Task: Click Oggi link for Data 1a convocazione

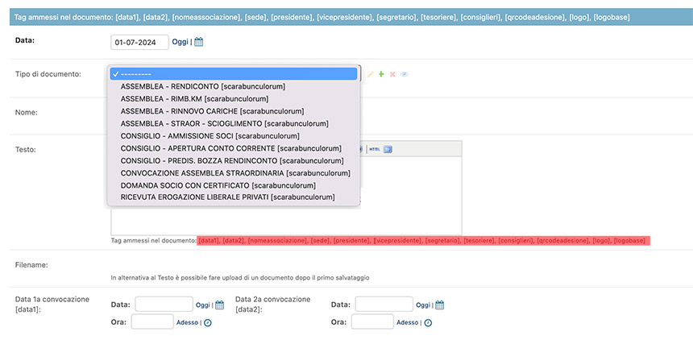Action: [203, 305]
